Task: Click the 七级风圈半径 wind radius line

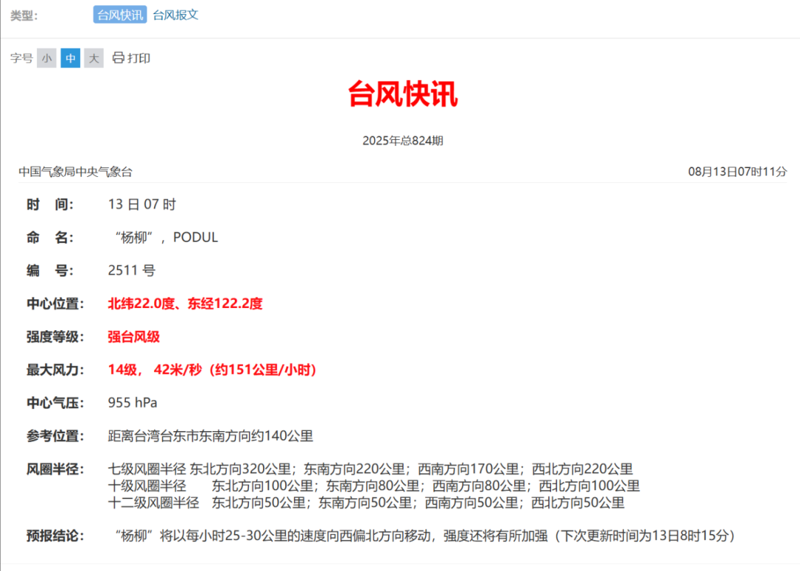Action: click(x=370, y=469)
